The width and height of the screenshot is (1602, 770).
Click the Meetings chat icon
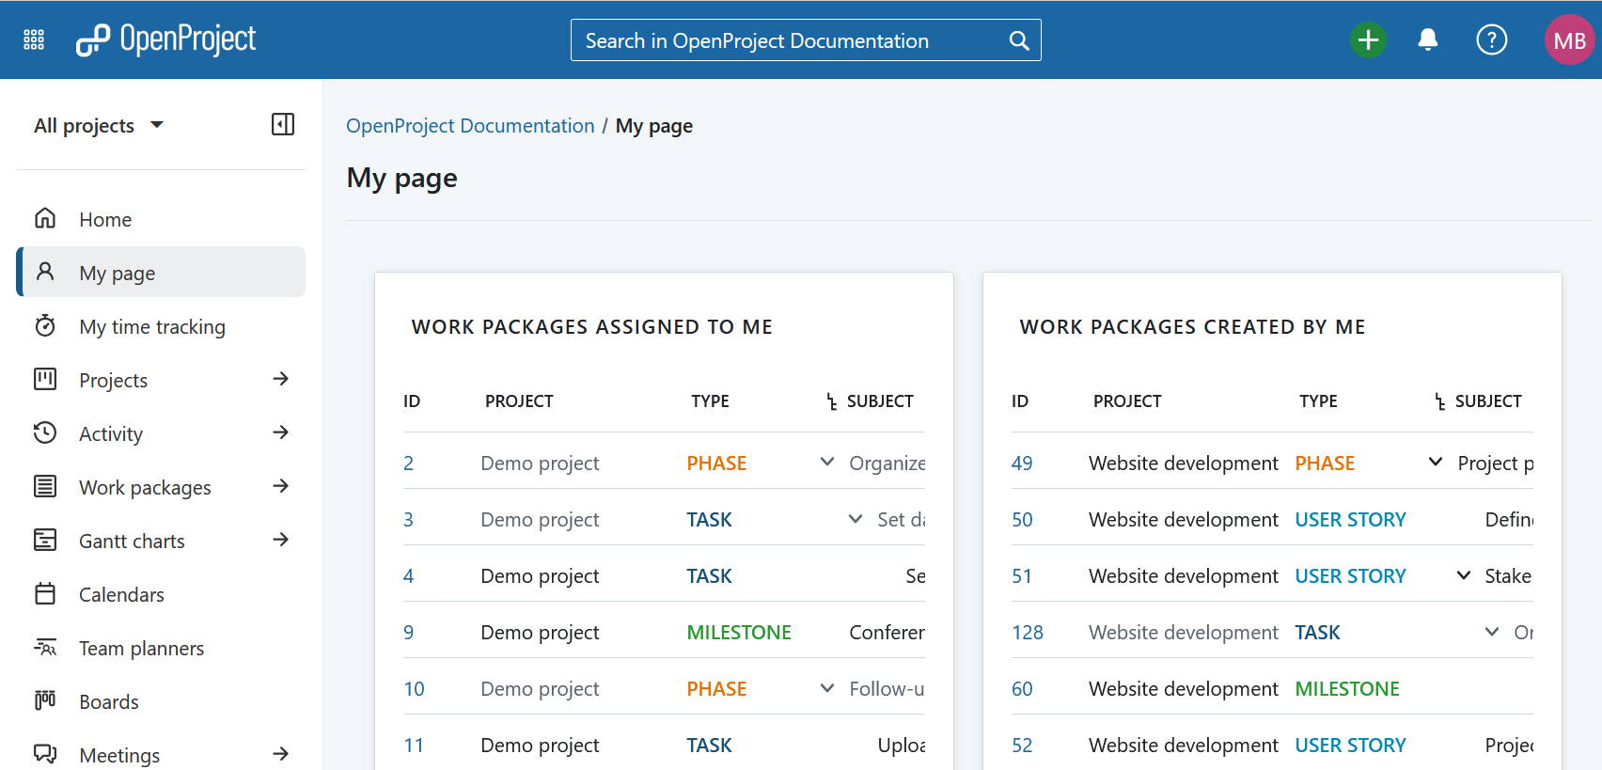[45, 754]
